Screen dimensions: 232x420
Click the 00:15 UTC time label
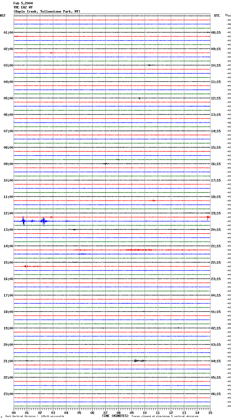click(x=216, y=295)
